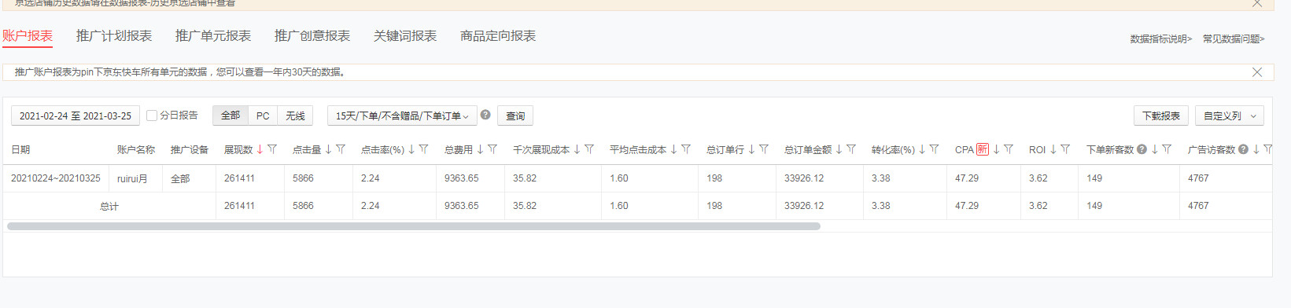Filter the 平均点击成本 column
Viewport: 1291px width, 308px height.
(686, 149)
